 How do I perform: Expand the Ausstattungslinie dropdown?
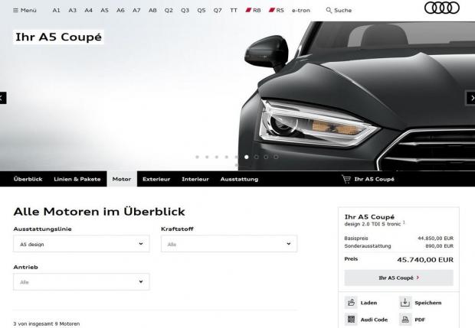(81, 244)
